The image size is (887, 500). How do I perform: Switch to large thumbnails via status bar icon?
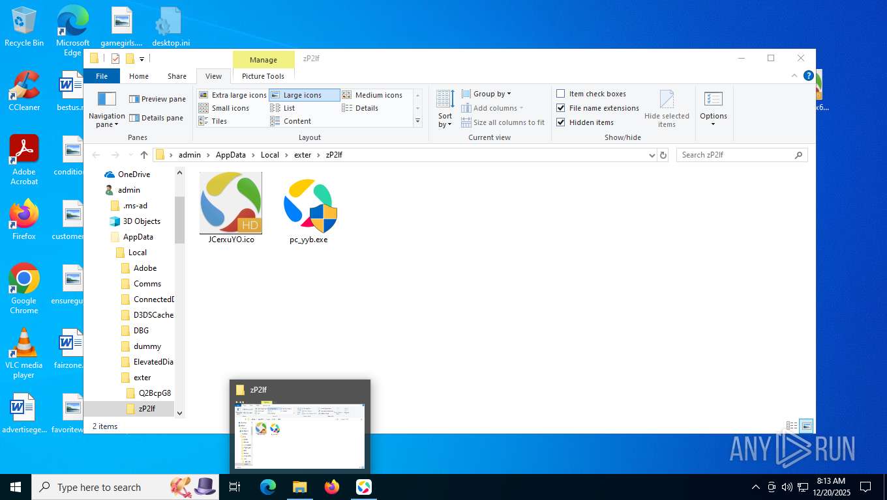pos(806,426)
